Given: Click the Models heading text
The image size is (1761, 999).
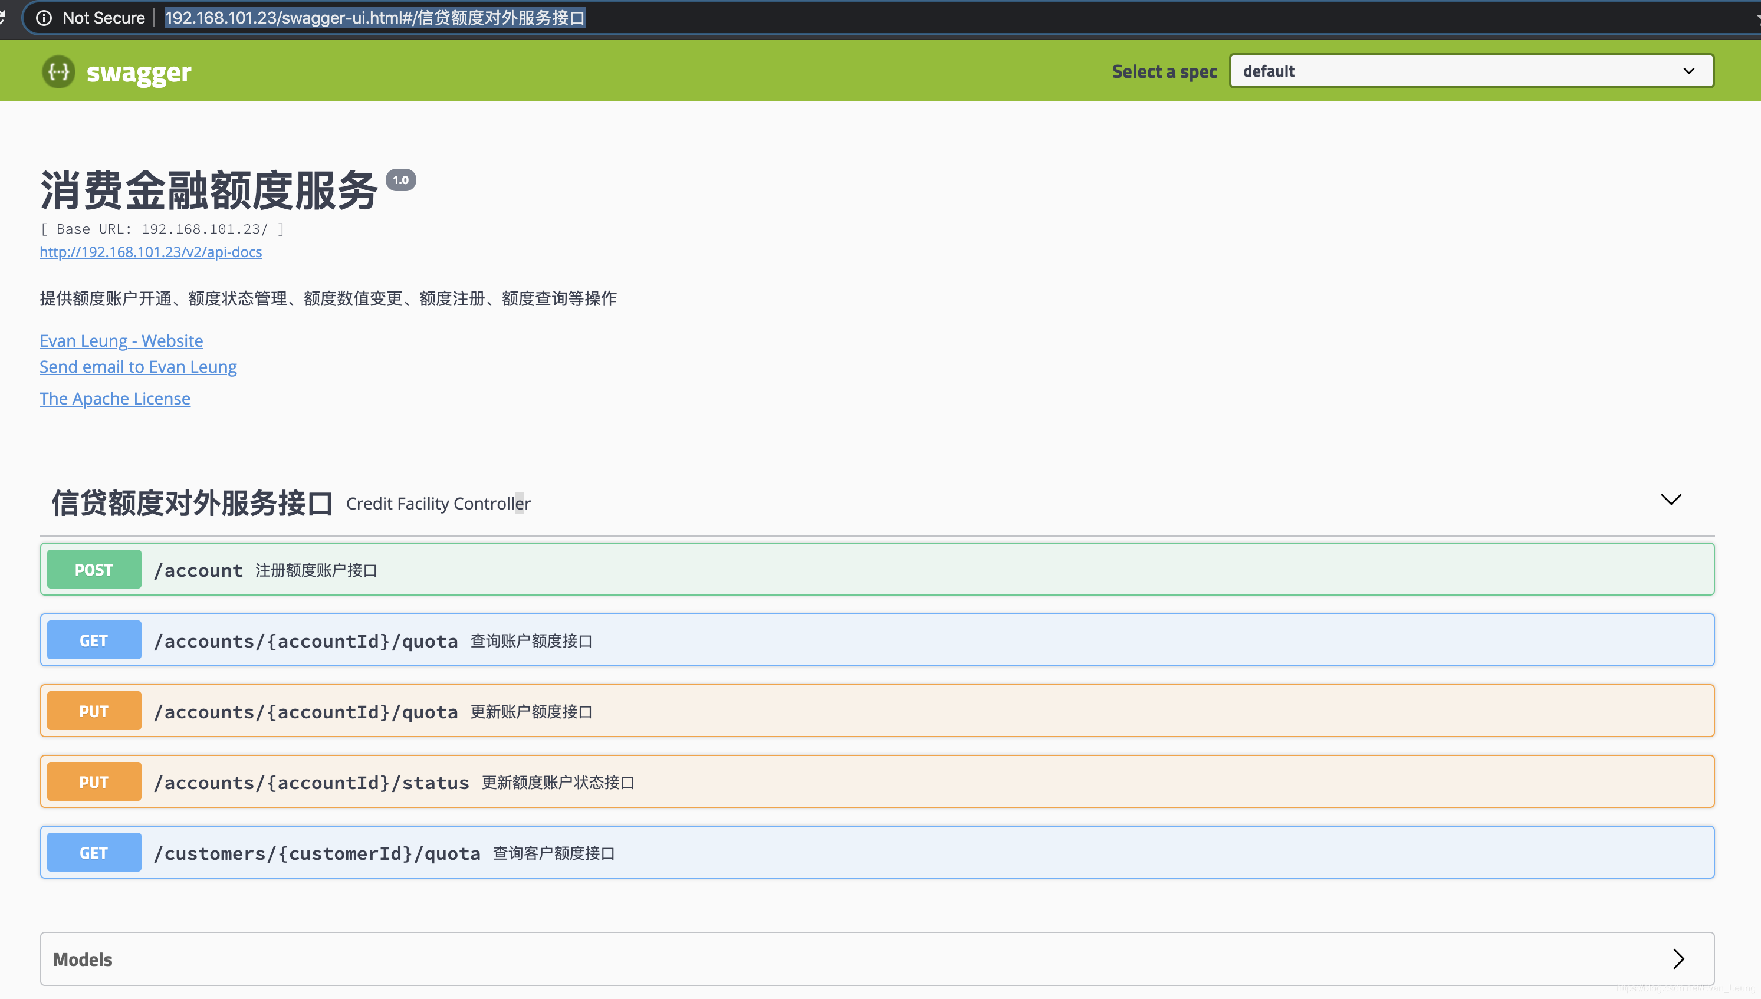Looking at the screenshot, I should tap(83, 959).
